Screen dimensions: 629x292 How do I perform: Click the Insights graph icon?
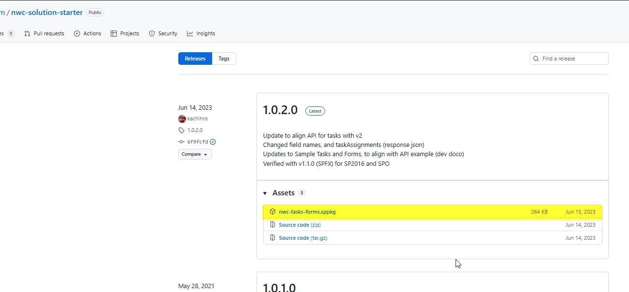[190, 33]
